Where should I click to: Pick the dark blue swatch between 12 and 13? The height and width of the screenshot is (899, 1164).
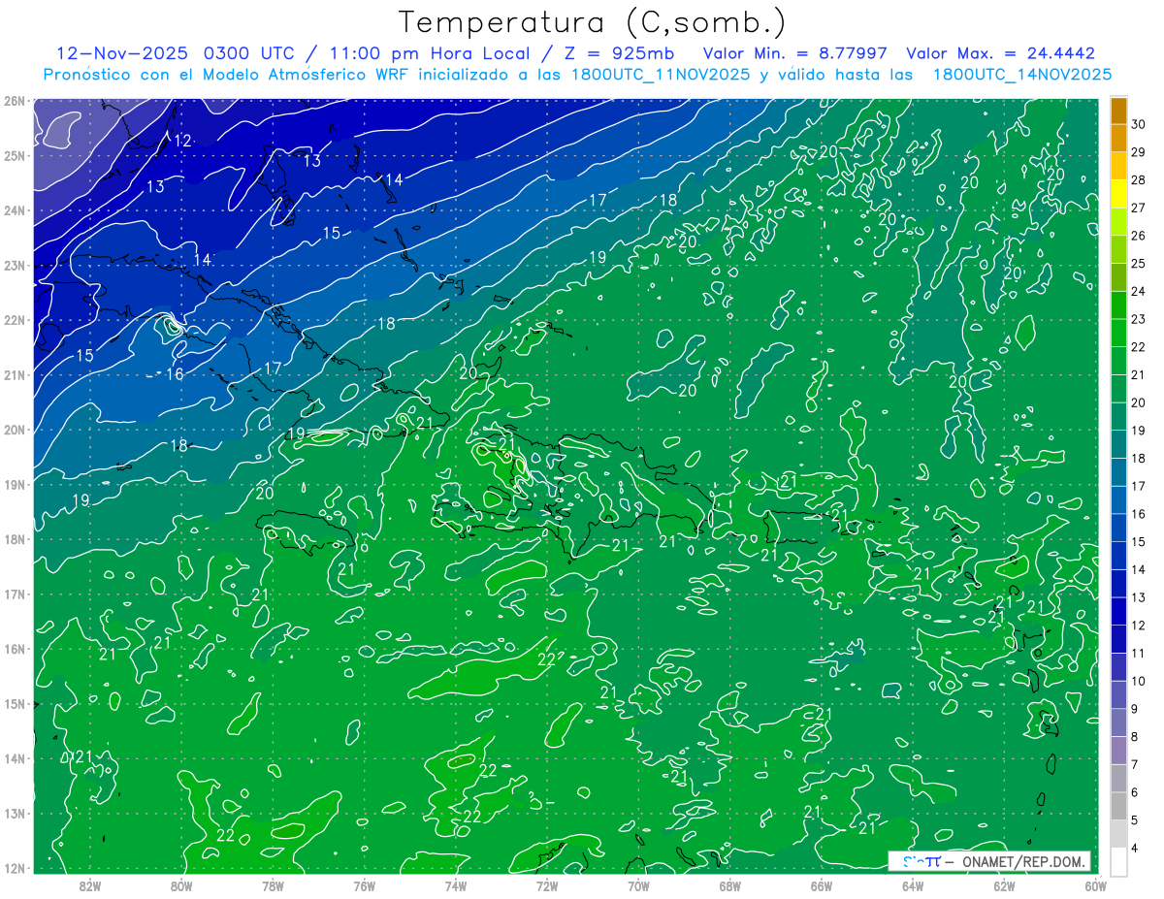coord(1119,611)
